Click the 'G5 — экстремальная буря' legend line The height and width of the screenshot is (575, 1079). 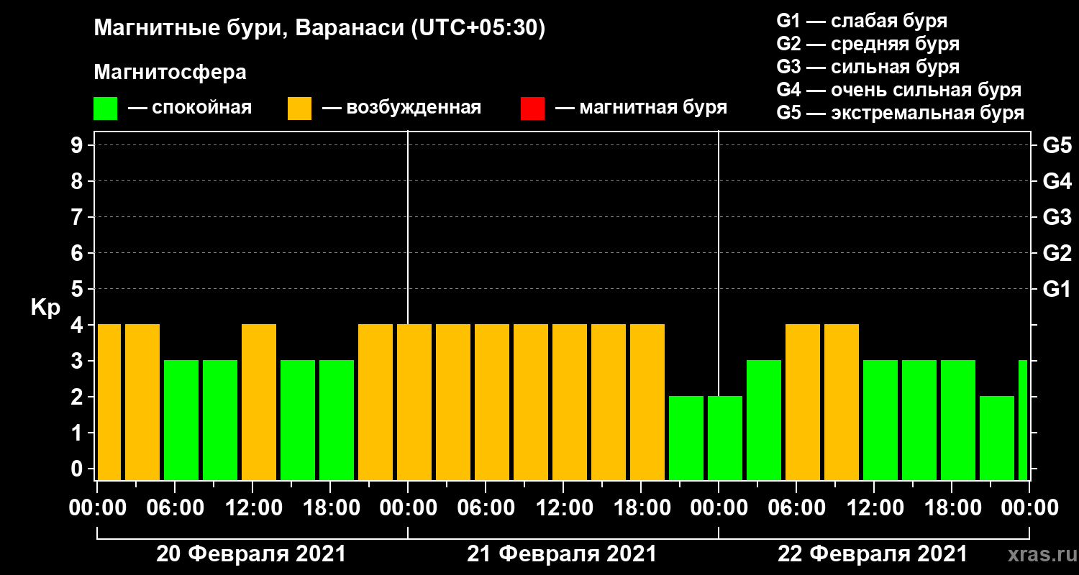click(900, 114)
